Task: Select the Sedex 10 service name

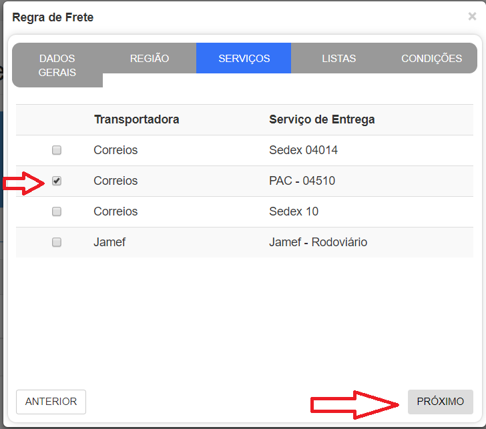Action: click(x=294, y=211)
